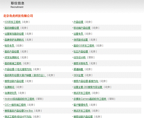Open the 高级IOS开发工程师 job link
Image resolution: width=144 pixels, height=118 pixels.
[84, 46]
